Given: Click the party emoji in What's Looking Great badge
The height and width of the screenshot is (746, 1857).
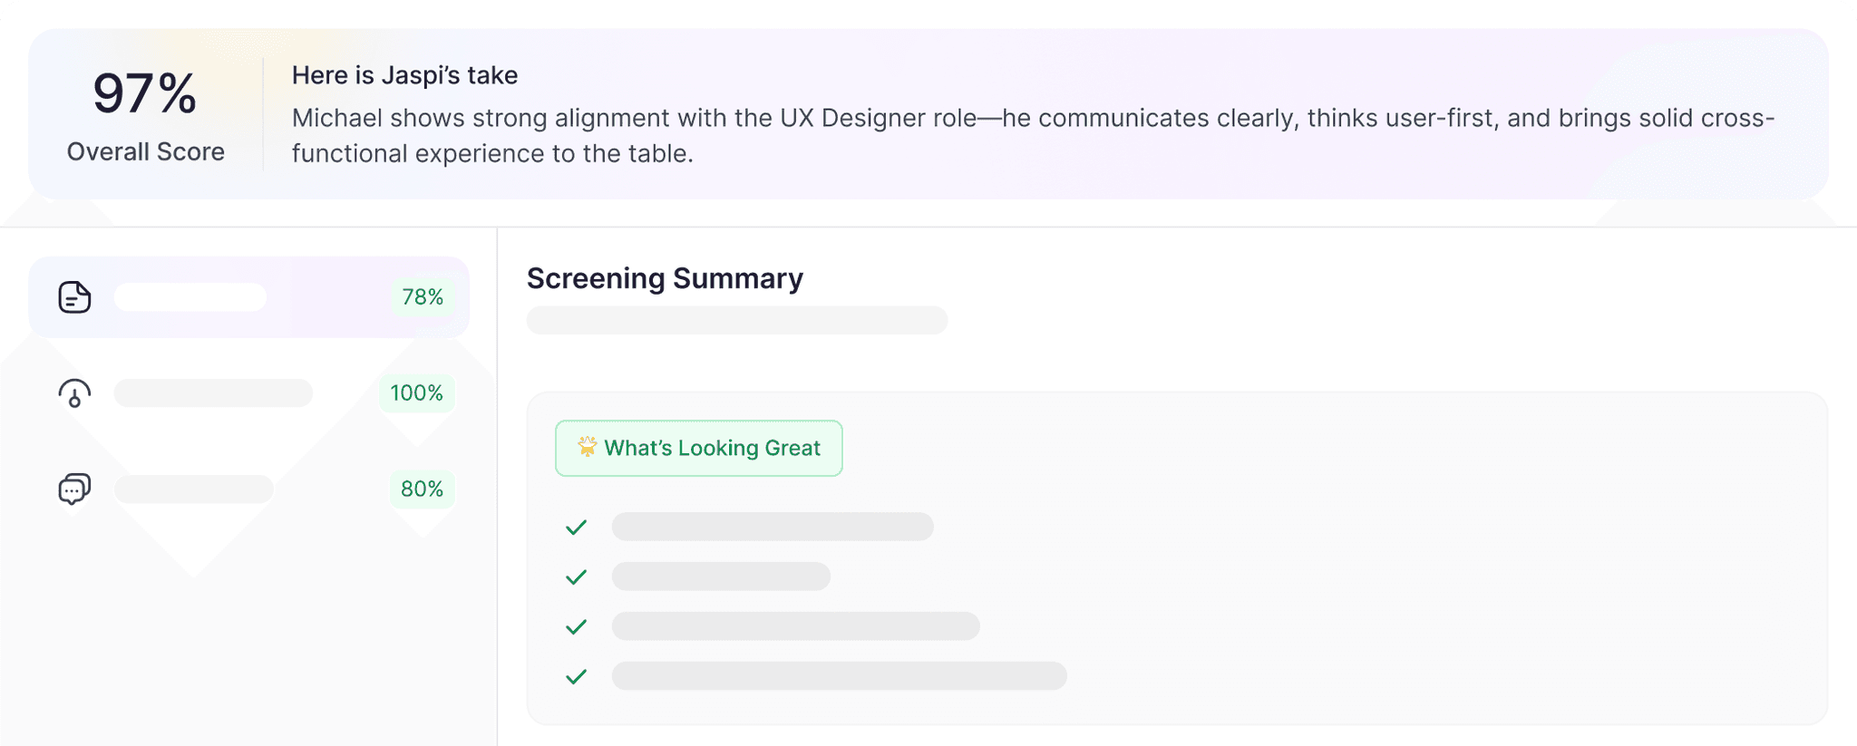Looking at the screenshot, I should 588,447.
